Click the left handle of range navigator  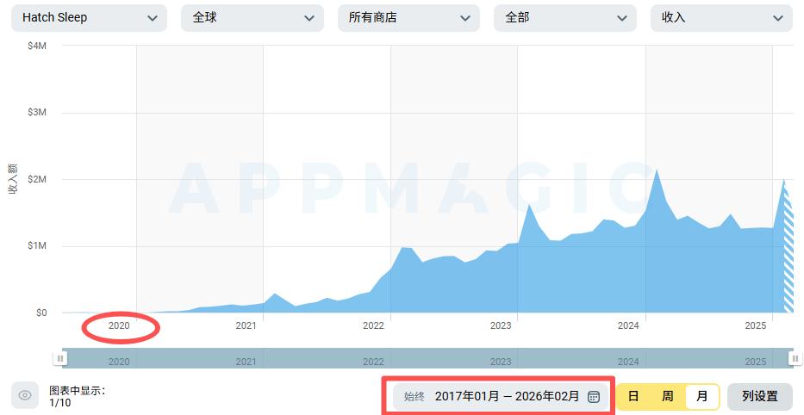[59, 358]
